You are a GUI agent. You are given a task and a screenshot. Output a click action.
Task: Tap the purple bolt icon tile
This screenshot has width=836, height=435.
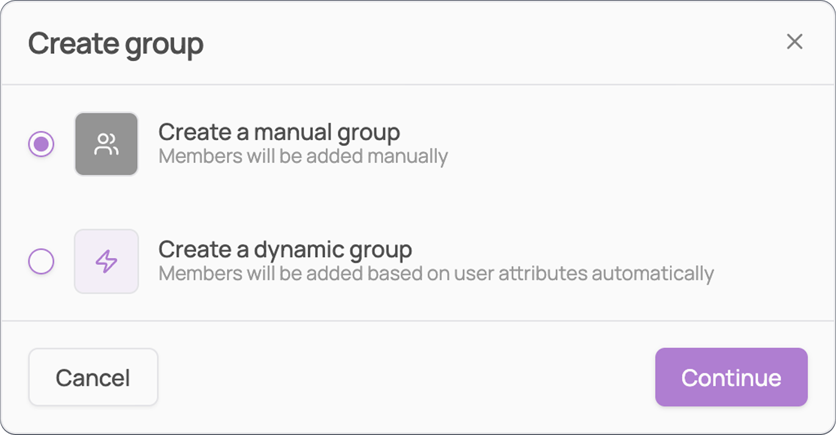pyautogui.click(x=106, y=262)
